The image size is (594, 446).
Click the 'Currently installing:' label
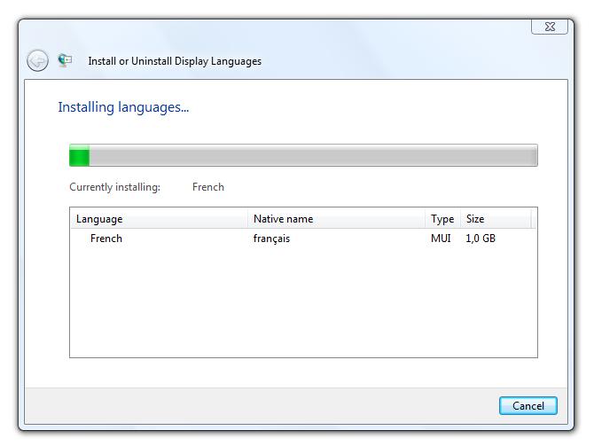(114, 187)
